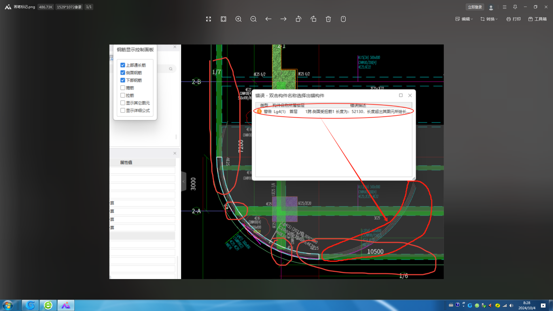
Task: Restore down the image viewer window
Action: coord(535,7)
